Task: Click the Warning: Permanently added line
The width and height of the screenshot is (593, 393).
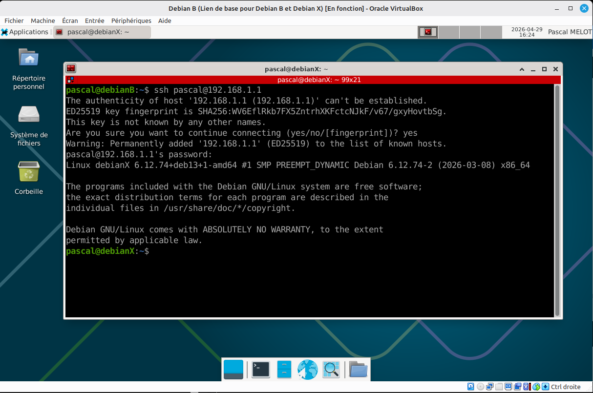Action: pos(256,144)
